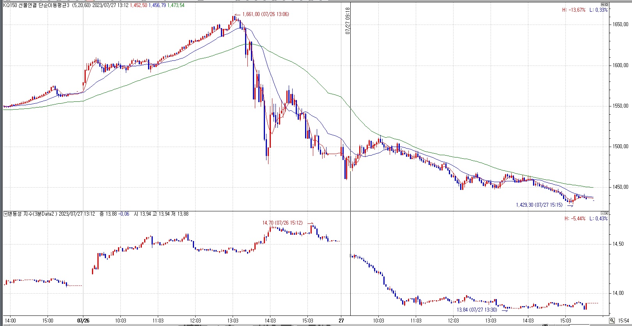The image size is (632, 326).
Task: Click the 15:54 time label at bottom right
Action: point(623,321)
